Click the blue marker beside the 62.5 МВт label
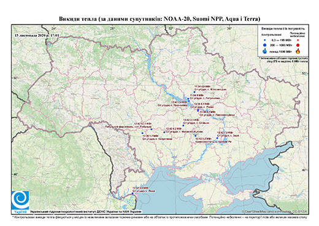This screenshot has width=319, height=226. click(152, 129)
